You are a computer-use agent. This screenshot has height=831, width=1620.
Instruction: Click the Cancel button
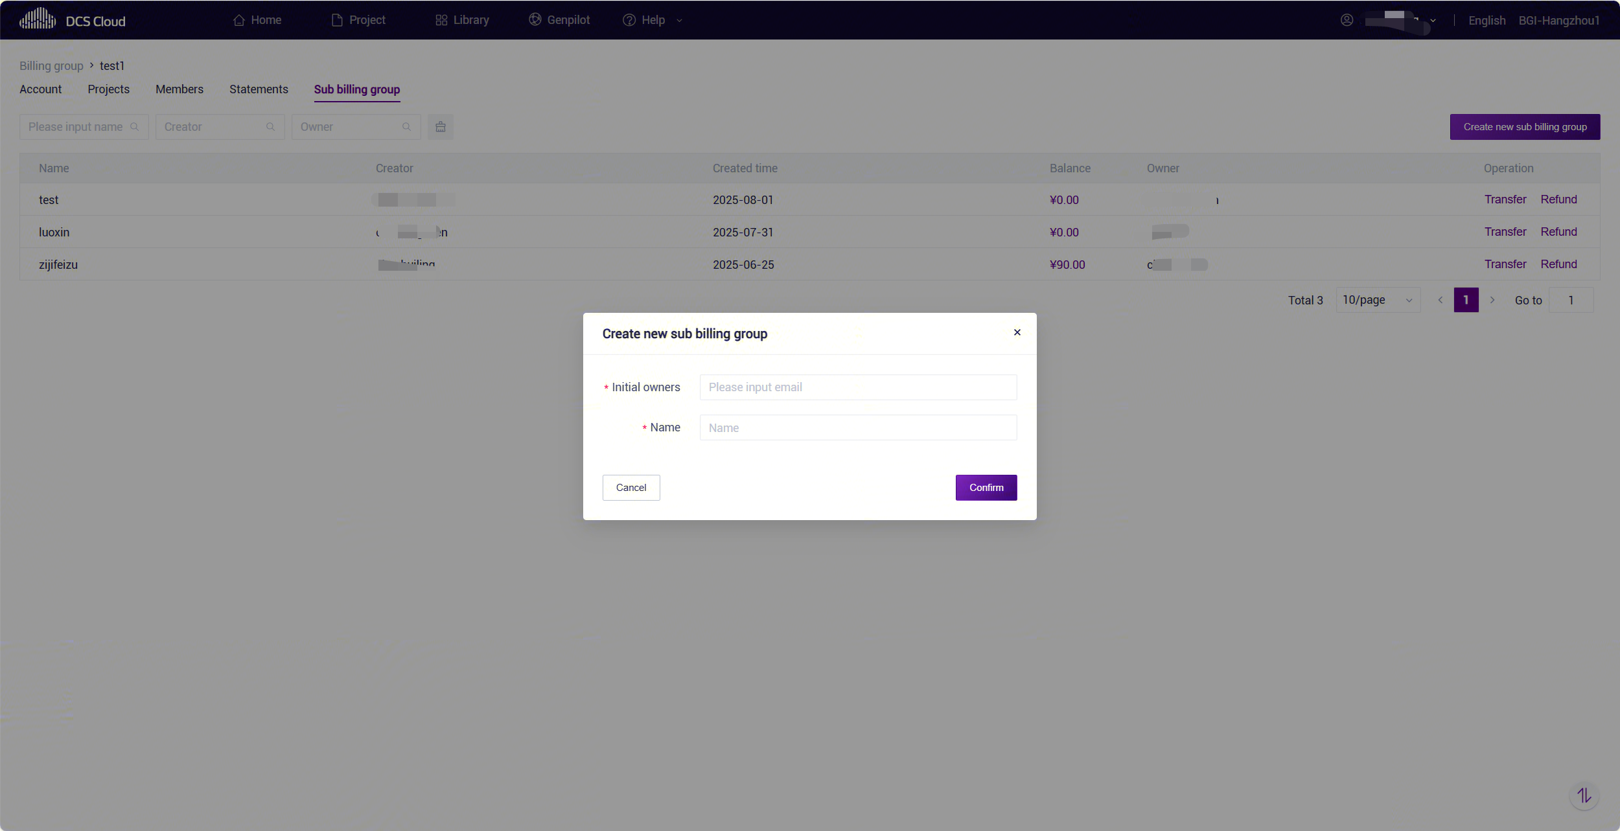click(x=631, y=487)
